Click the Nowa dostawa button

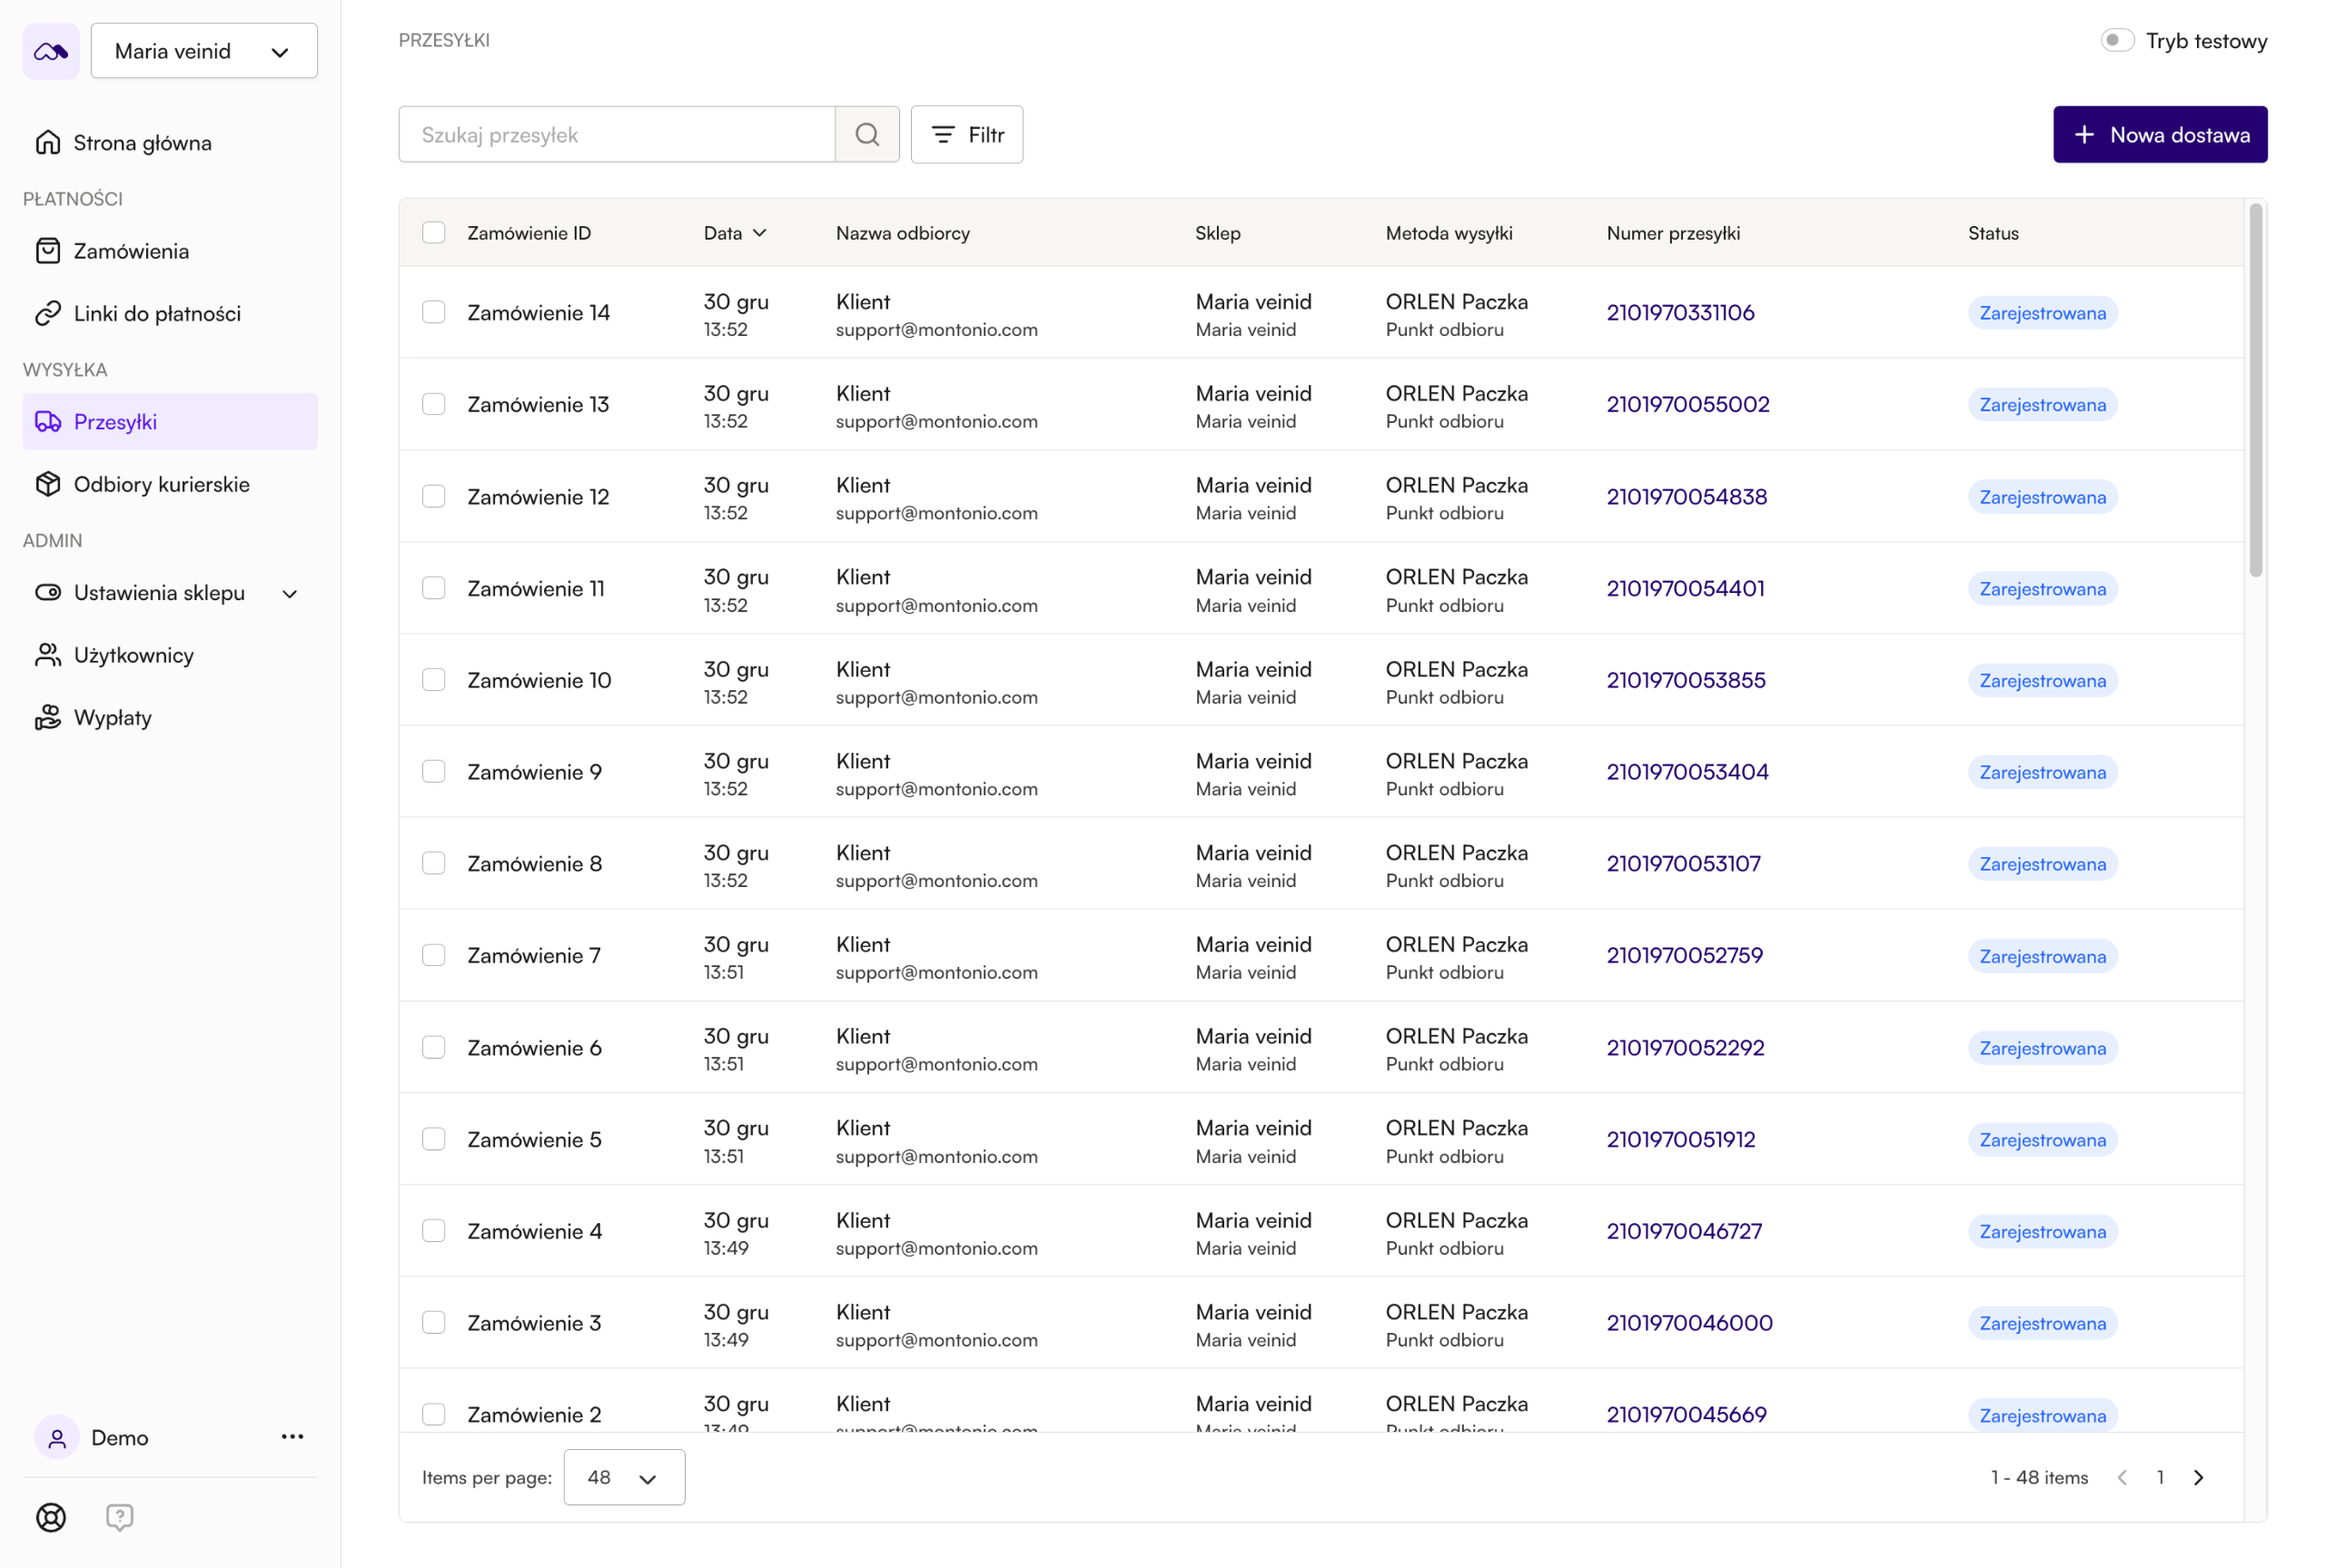[x=2159, y=135]
